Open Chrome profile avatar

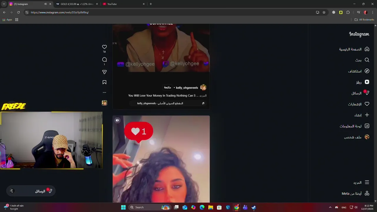(x=366, y=12)
